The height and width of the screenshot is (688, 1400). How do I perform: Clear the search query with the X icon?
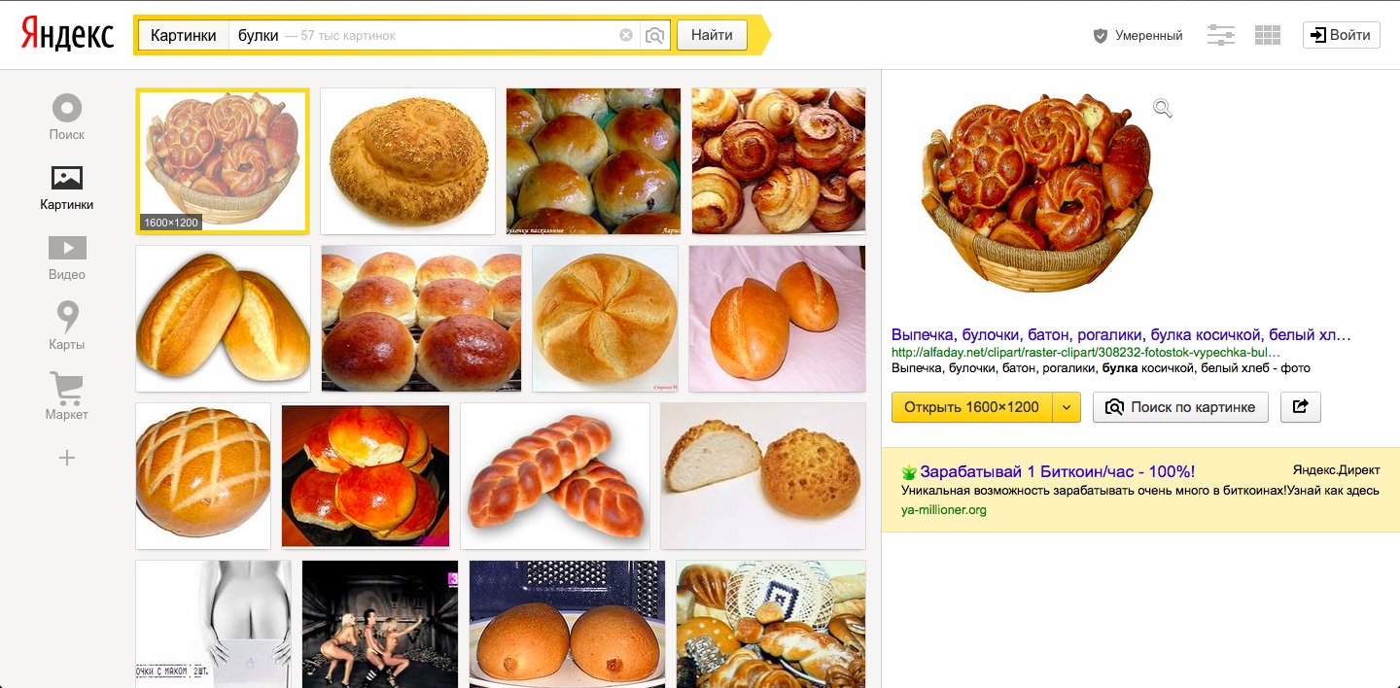click(626, 35)
